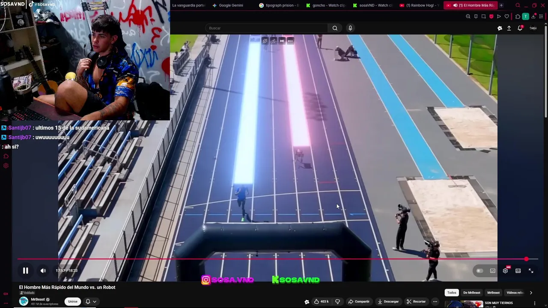Switch to sosaVND Watch clip tab
The width and height of the screenshot is (548, 308).
pos(372,6)
